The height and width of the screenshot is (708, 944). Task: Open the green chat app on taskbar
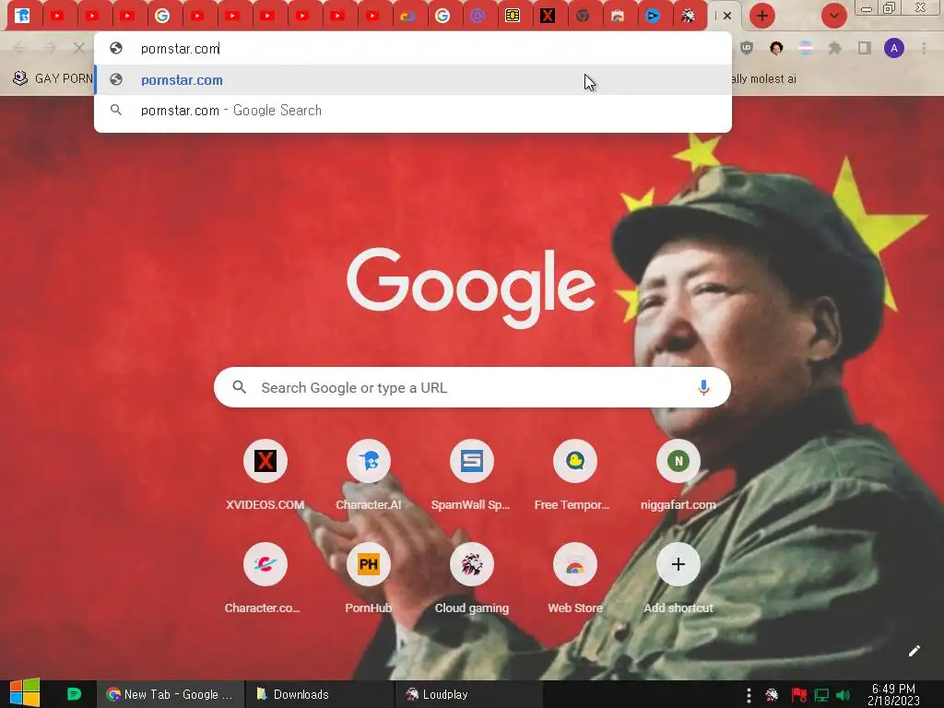coord(74,694)
